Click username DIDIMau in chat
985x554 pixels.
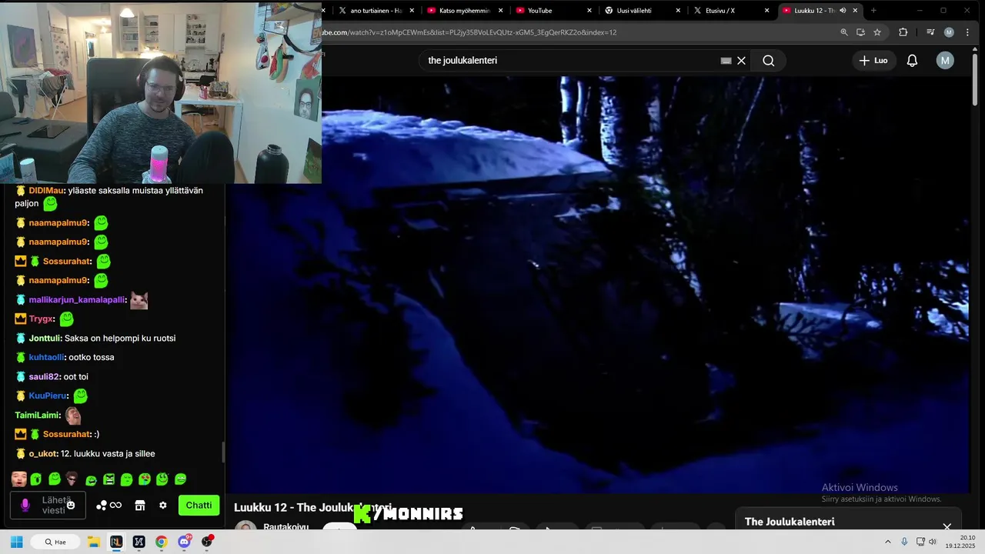(x=47, y=190)
